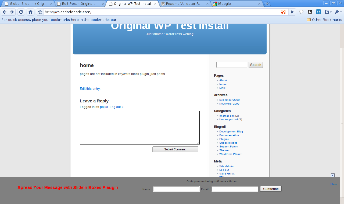Image resolution: width=344 pixels, height=204 pixels.
Task: Open the Plugins blogroll link
Action: (x=224, y=139)
